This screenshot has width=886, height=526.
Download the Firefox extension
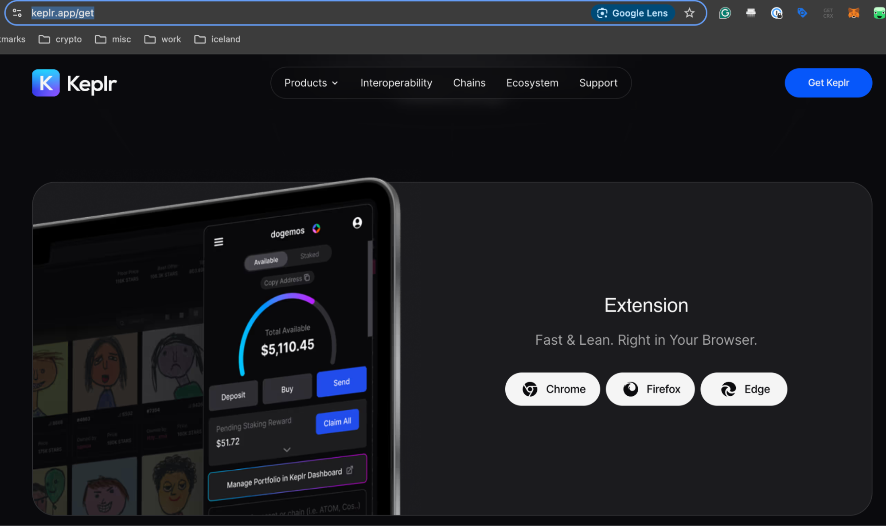coord(650,389)
